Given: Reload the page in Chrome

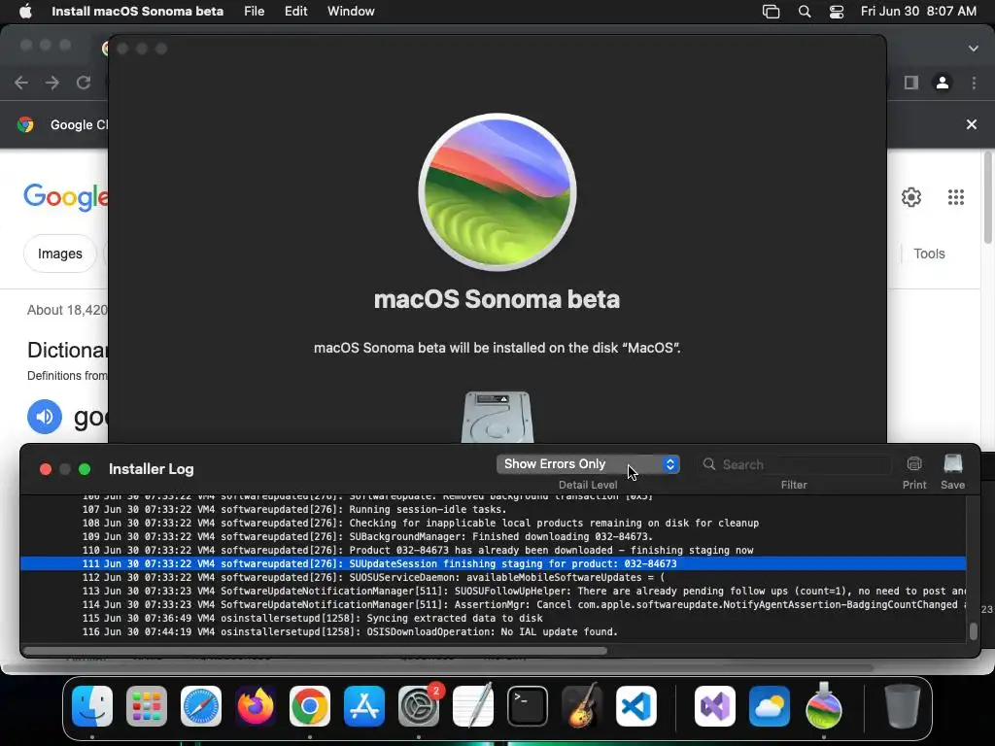Looking at the screenshot, I should pyautogui.click(x=84, y=83).
